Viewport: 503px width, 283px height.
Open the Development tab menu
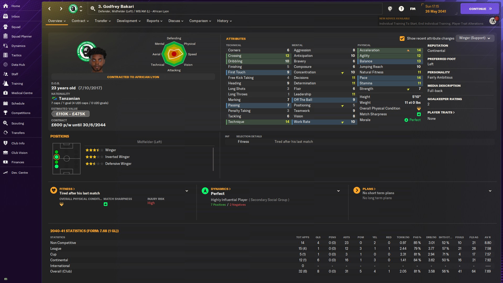coord(128,21)
